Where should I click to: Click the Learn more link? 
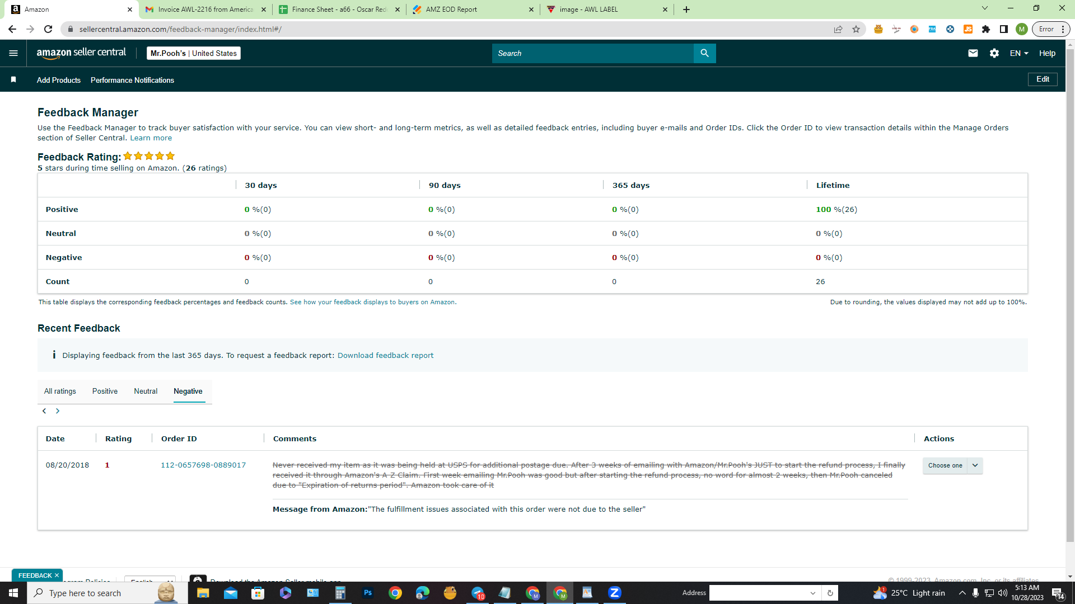coord(151,138)
